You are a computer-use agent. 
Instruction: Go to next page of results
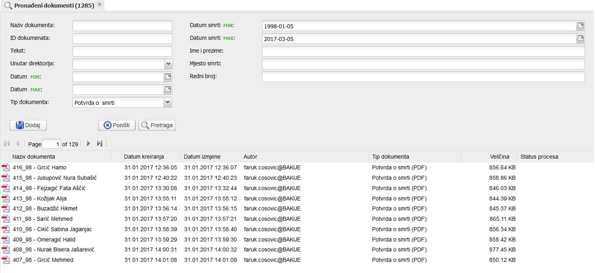[x=88, y=144]
